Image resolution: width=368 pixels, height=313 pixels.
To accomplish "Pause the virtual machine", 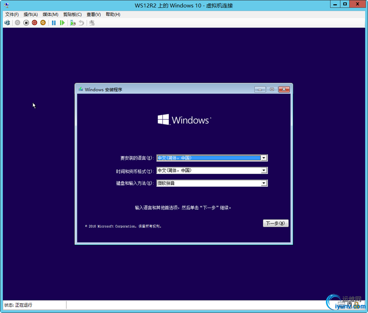I will tap(54, 23).
